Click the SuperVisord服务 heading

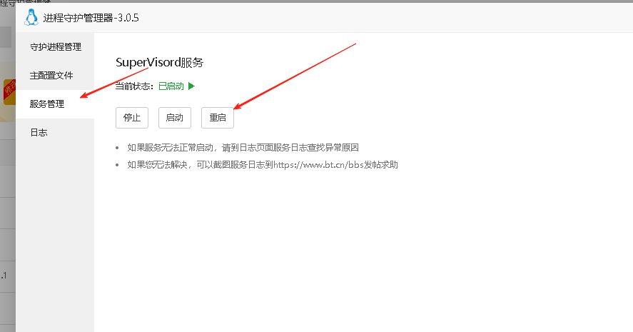coord(159,63)
